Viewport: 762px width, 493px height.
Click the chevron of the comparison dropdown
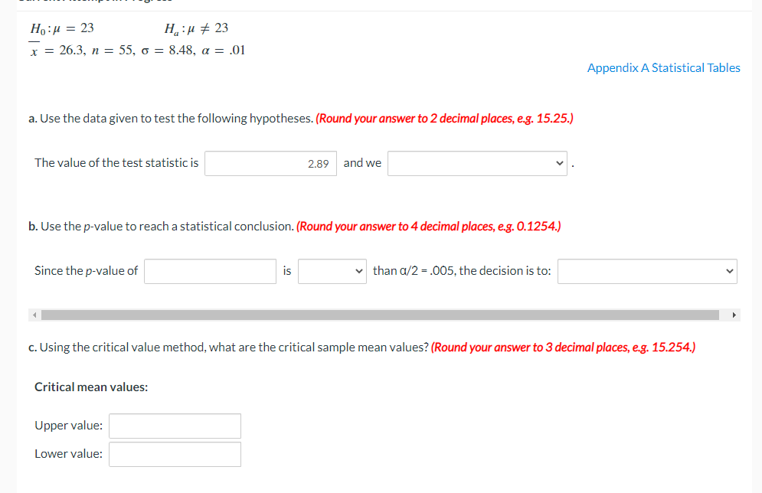pyautogui.click(x=357, y=271)
